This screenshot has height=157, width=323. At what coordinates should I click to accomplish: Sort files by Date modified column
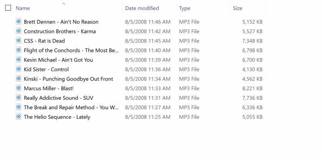142,8
